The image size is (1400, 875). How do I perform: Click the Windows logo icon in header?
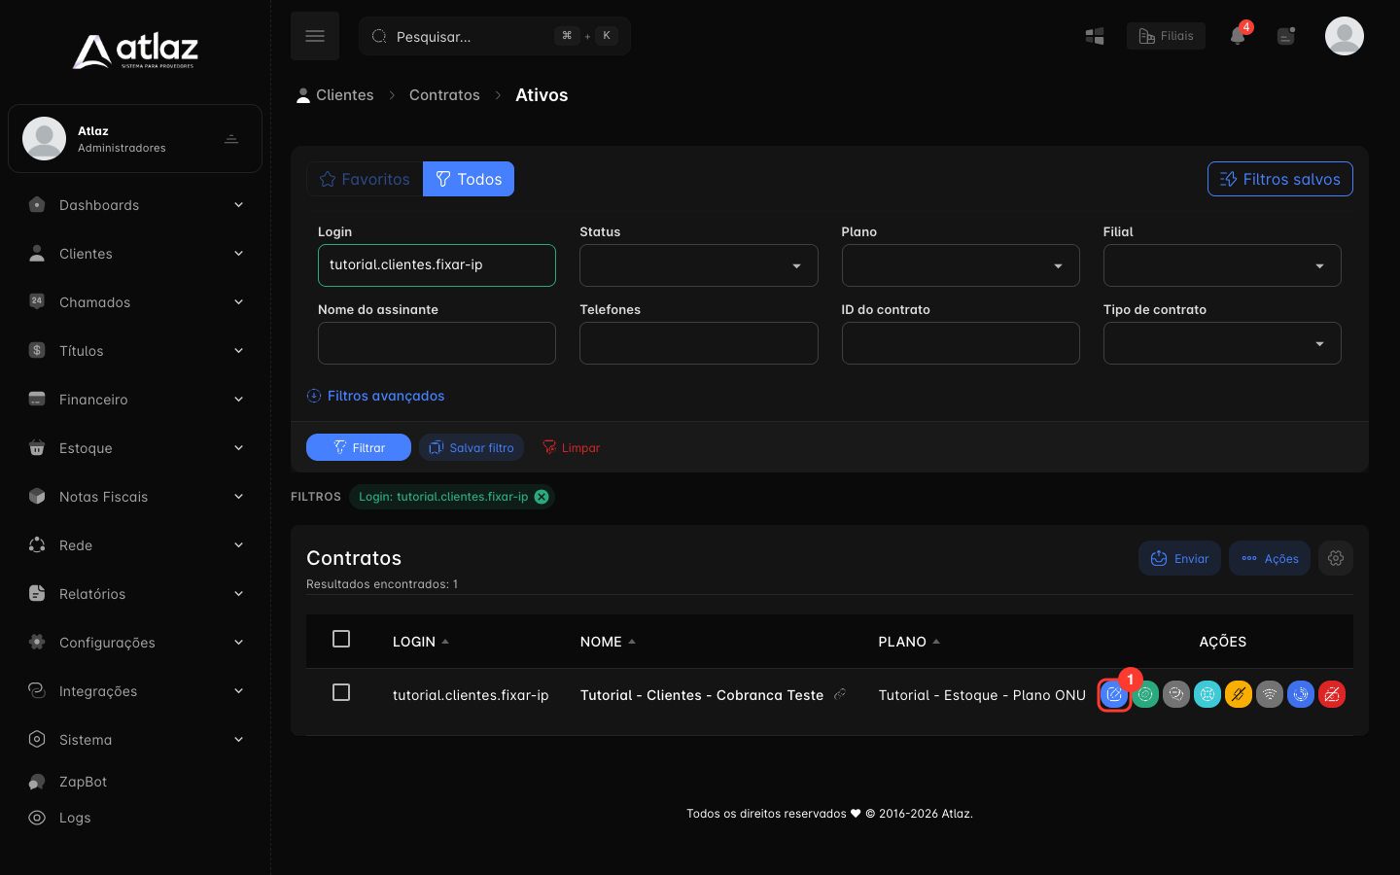(x=1095, y=36)
